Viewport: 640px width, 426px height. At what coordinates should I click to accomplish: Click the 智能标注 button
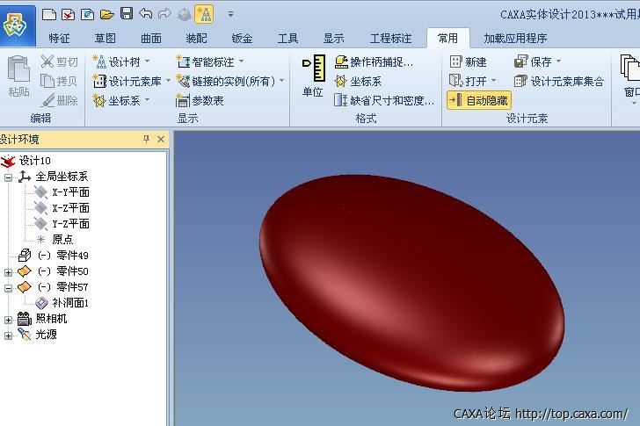point(206,62)
